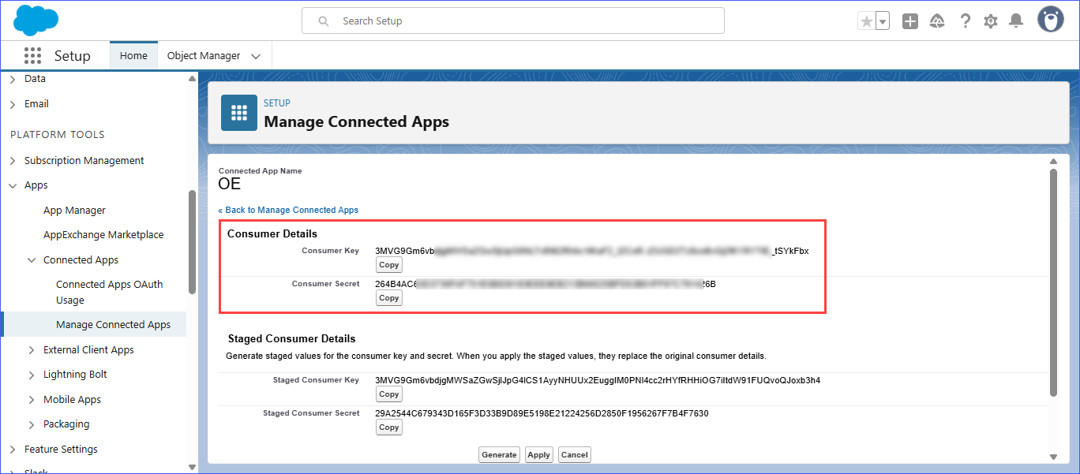
Task: View the Notifications bell icon
Action: [1016, 21]
